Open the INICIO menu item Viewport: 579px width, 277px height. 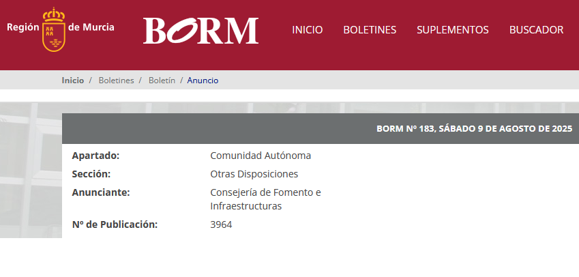click(307, 30)
